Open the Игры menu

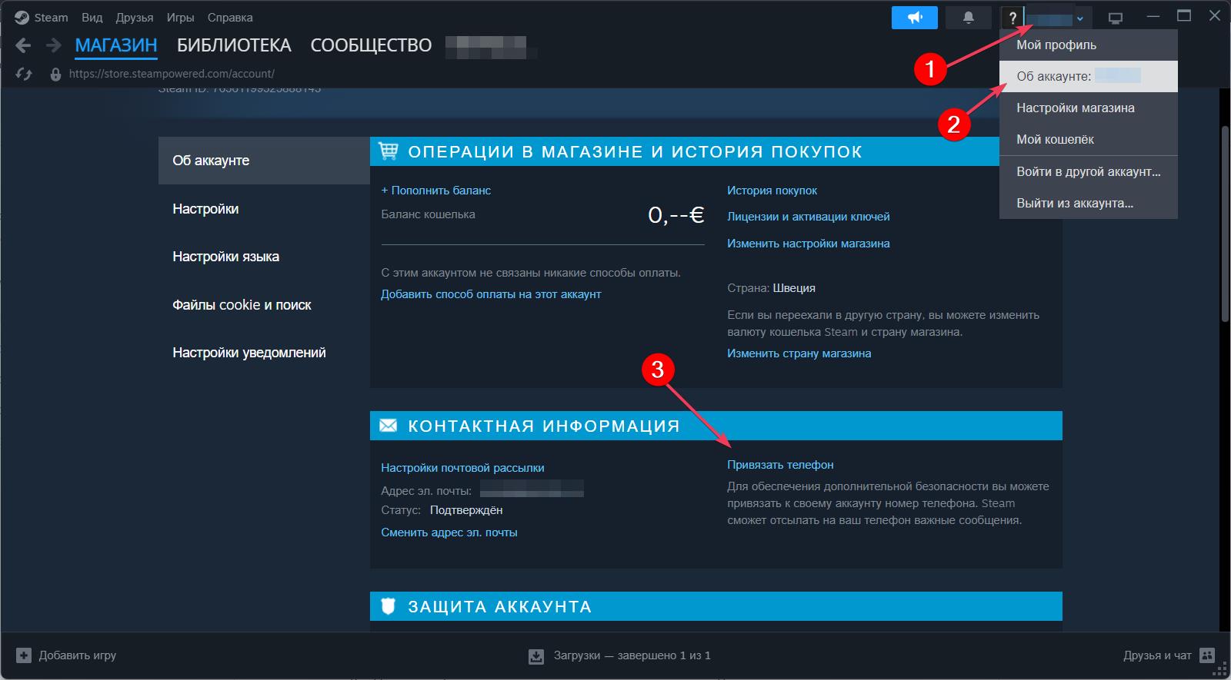click(180, 17)
